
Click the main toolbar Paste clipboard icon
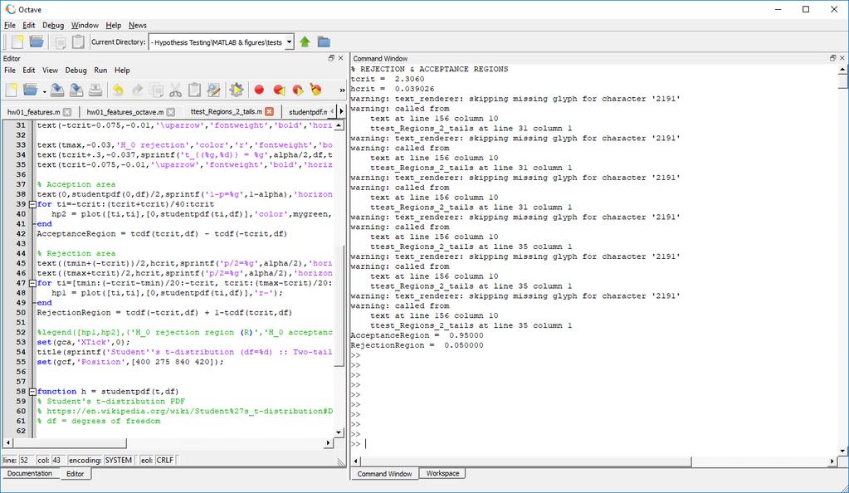click(78, 41)
